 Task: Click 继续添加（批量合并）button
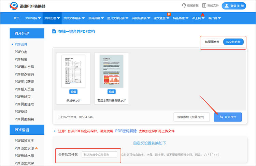pos(191,117)
